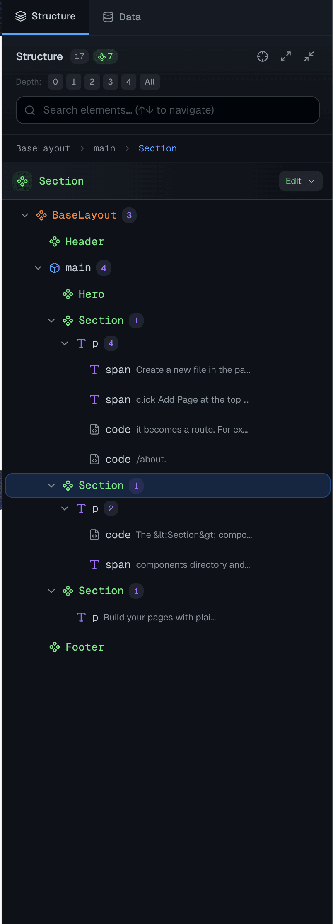Click the collapse-all arrows icon

tap(309, 56)
